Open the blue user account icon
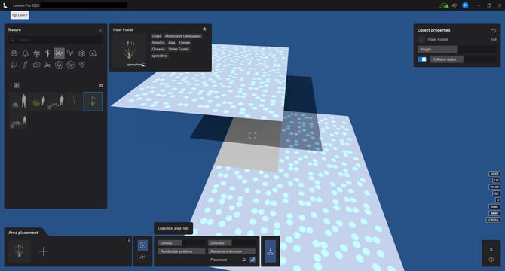The image size is (505, 271). click(465, 5)
